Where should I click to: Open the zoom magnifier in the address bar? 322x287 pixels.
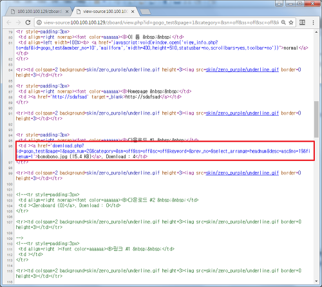(283, 23)
